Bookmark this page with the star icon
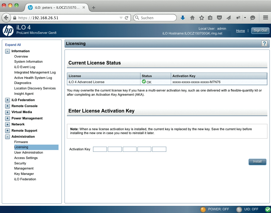Image resolution: width=271 pixels, height=213 pixels. pos(201,18)
